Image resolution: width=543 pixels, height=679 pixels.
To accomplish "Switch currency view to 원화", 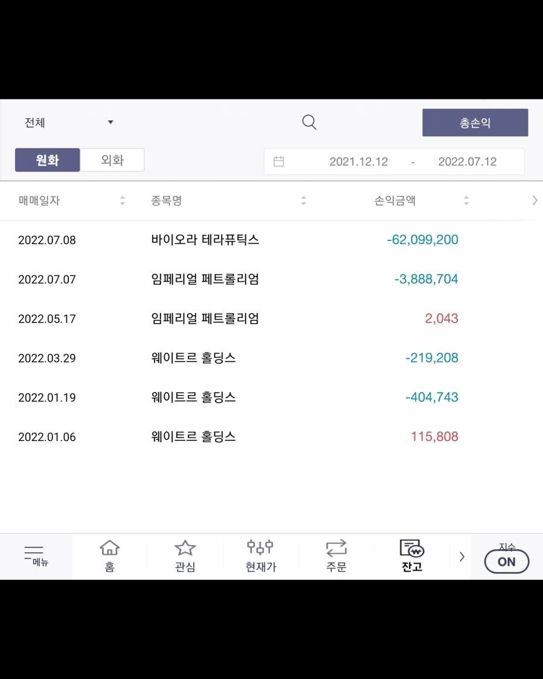I will 47,161.
